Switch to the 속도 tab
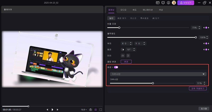Image resolution: width=212 pixels, height=112 pixels. (x=135, y=10)
